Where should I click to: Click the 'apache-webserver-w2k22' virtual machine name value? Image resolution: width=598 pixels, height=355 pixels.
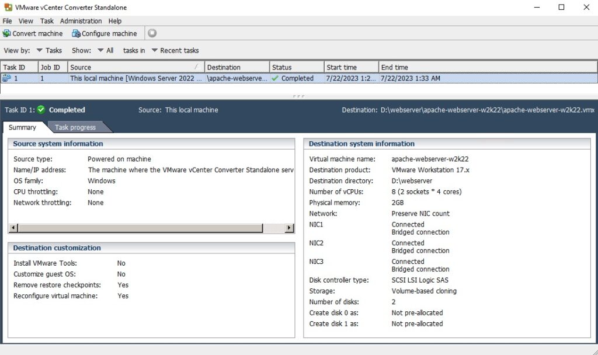[x=430, y=159]
